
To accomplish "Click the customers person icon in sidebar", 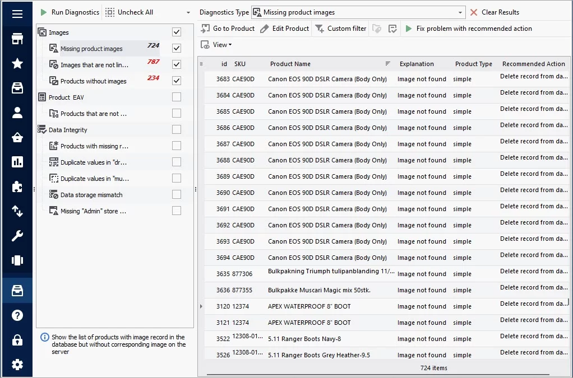I will pos(17,113).
